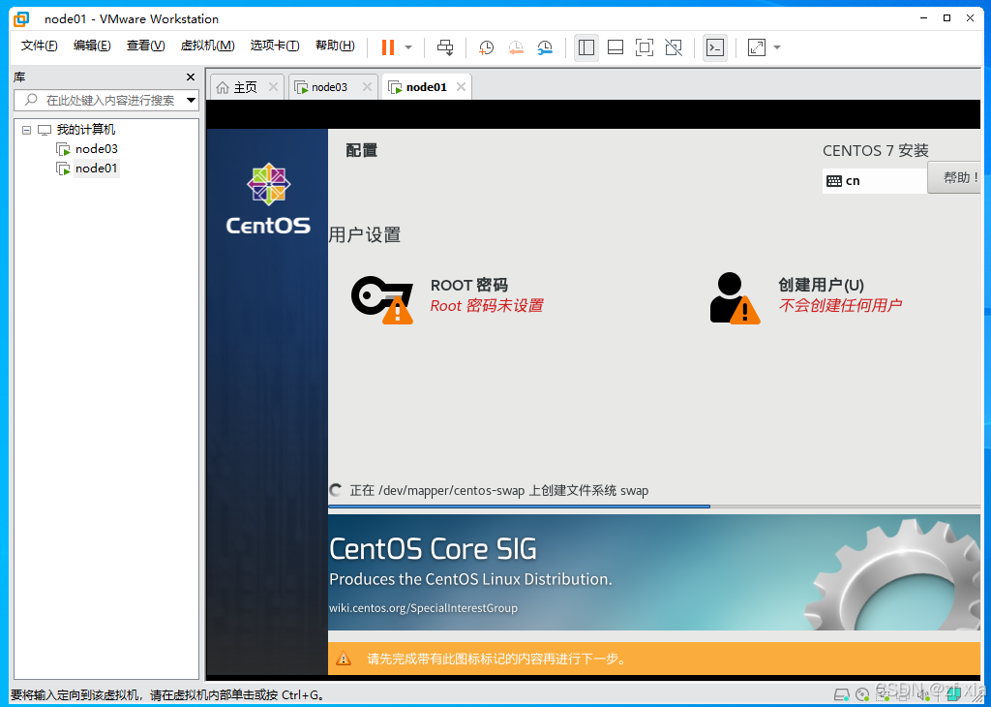The width and height of the screenshot is (991, 707).
Task: Open the snapshot manager icon
Action: click(545, 47)
